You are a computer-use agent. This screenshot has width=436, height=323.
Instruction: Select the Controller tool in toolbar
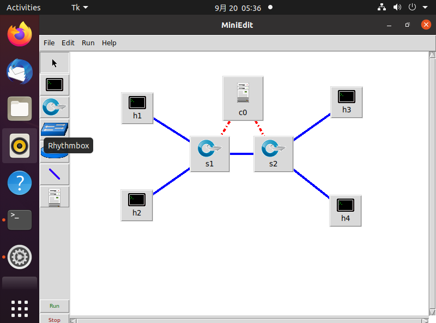(55, 197)
